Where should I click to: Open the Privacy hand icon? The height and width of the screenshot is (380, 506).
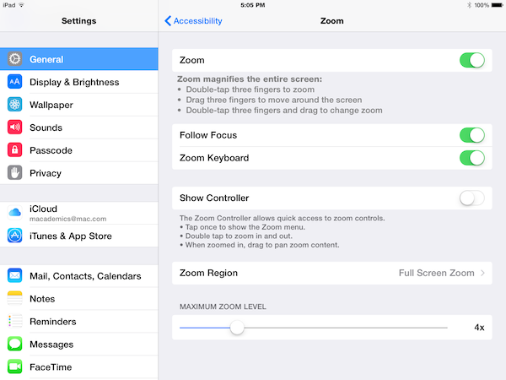pyautogui.click(x=14, y=173)
